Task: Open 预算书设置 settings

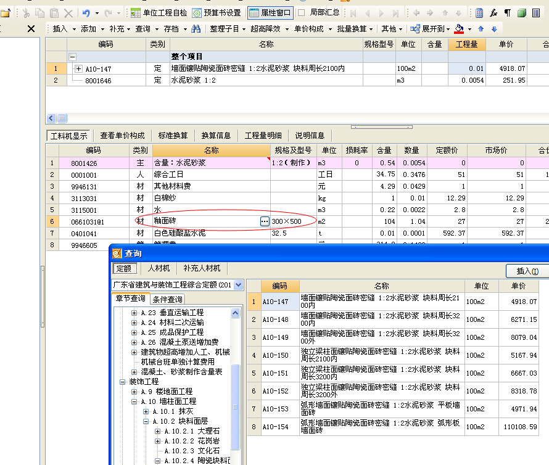Action: 217,13
